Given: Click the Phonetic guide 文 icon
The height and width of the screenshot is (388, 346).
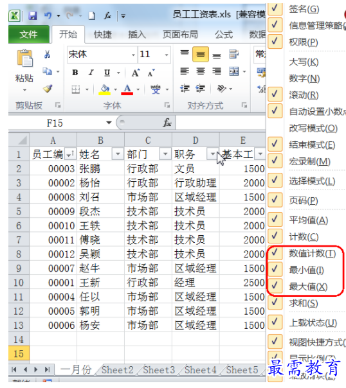Looking at the screenshot, I should [156, 89].
